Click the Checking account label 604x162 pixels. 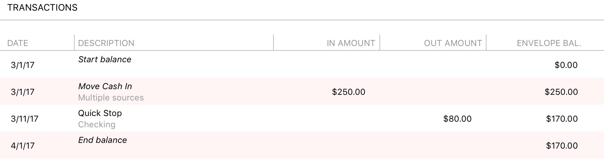(96, 125)
